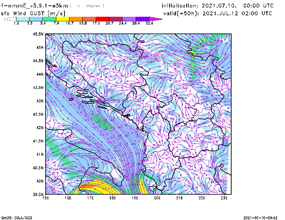Select the 22E longitude label
Image resolution: width=285 pixels, height=220 pixels.
point(202,198)
